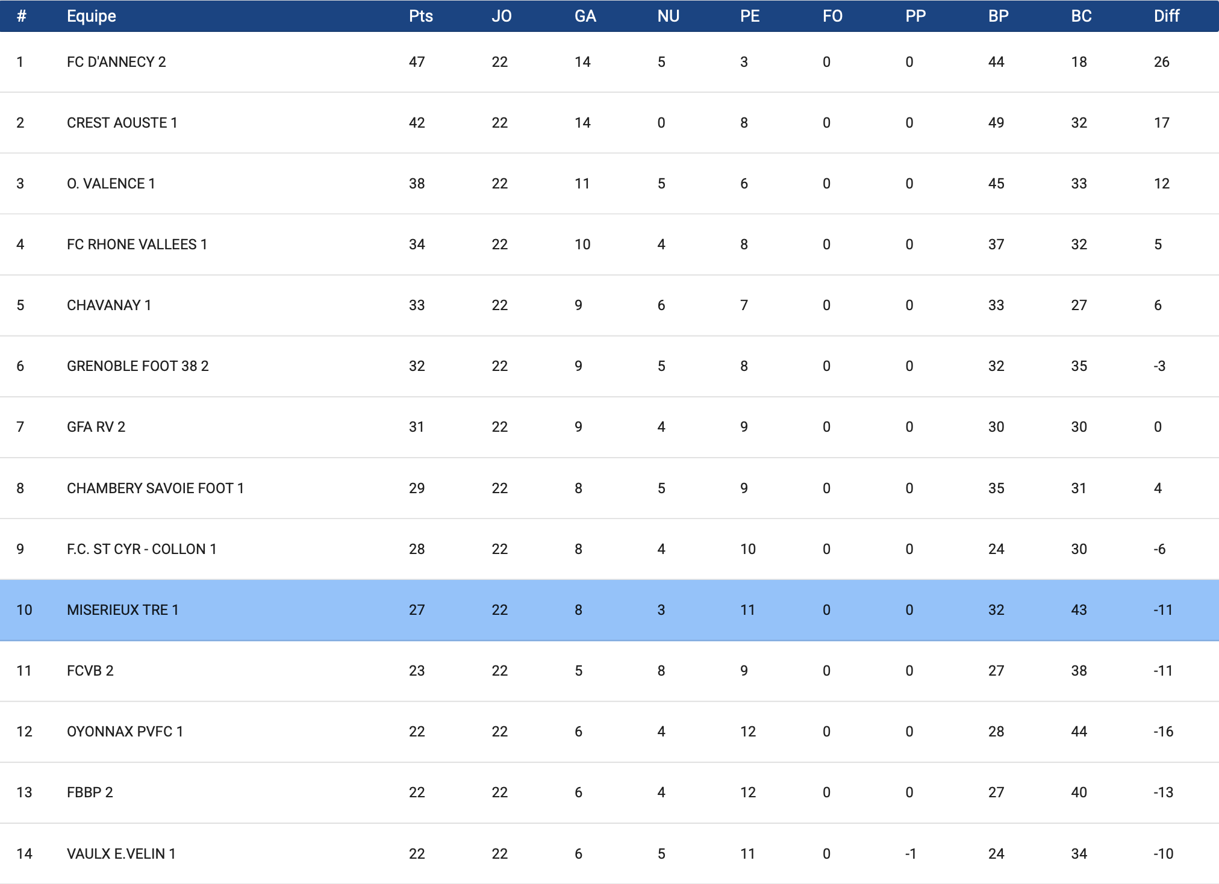Click the Diff column header
Viewport: 1219px width, 884px height.
coord(1166,16)
